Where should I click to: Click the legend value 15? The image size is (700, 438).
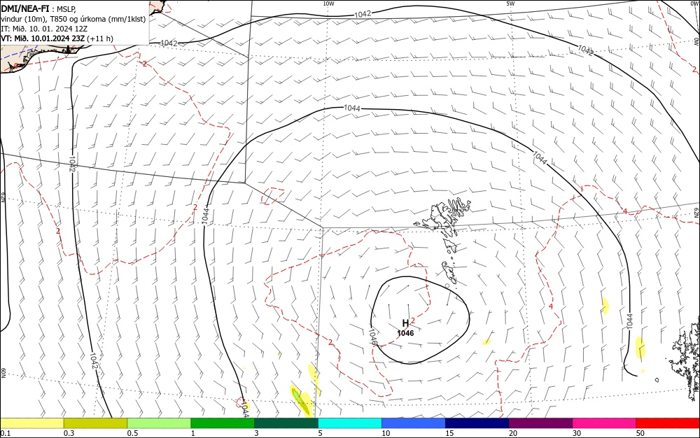pos(449,433)
